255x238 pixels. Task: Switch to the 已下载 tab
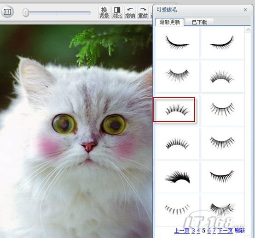199,22
